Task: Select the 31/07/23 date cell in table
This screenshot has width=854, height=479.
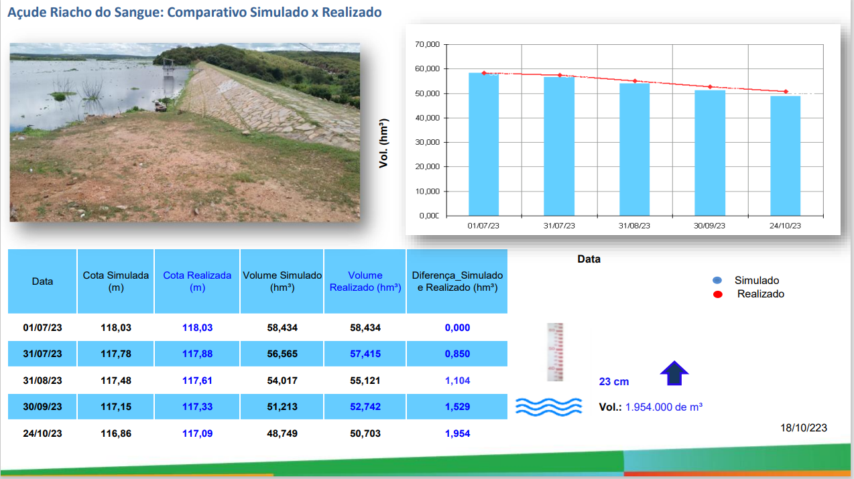Action: [x=42, y=354]
